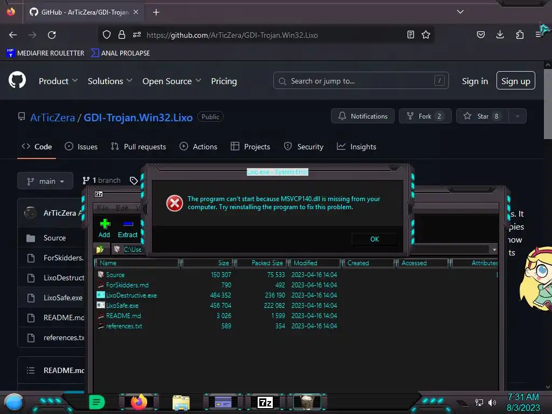Expand the star lists dropdown arrow
The image size is (552, 414).
tap(517, 116)
